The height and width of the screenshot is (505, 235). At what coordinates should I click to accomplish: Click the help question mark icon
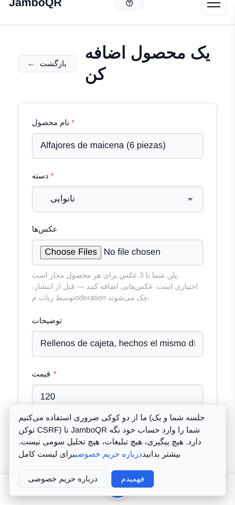pos(130,3)
